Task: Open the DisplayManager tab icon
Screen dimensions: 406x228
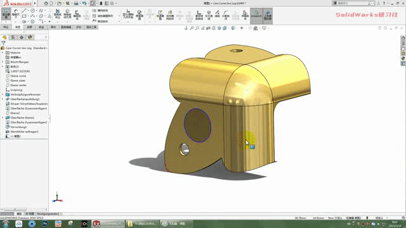Action: coord(30,37)
